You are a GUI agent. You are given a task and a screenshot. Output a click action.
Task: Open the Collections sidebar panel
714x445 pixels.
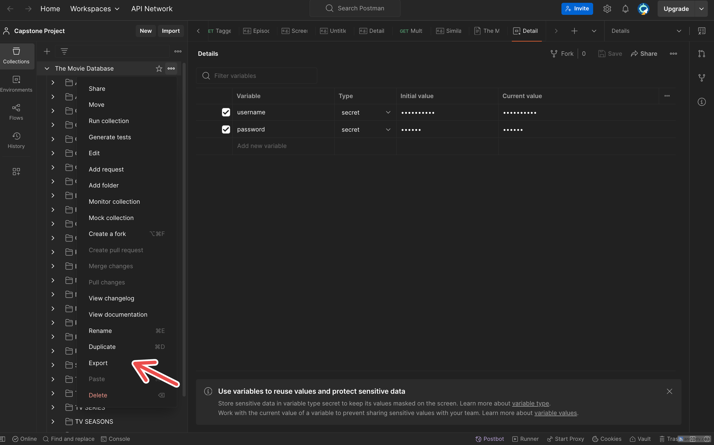(x=16, y=56)
